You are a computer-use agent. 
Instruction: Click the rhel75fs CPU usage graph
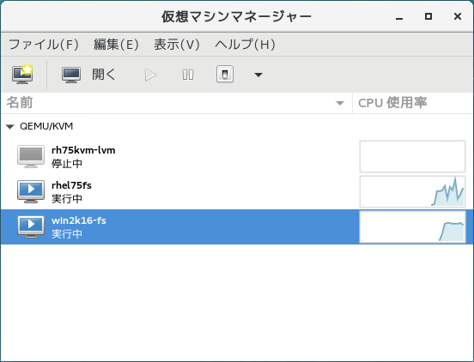412,191
